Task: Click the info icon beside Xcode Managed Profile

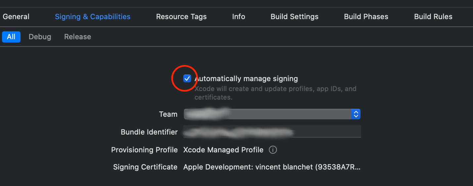Action: click(x=273, y=150)
